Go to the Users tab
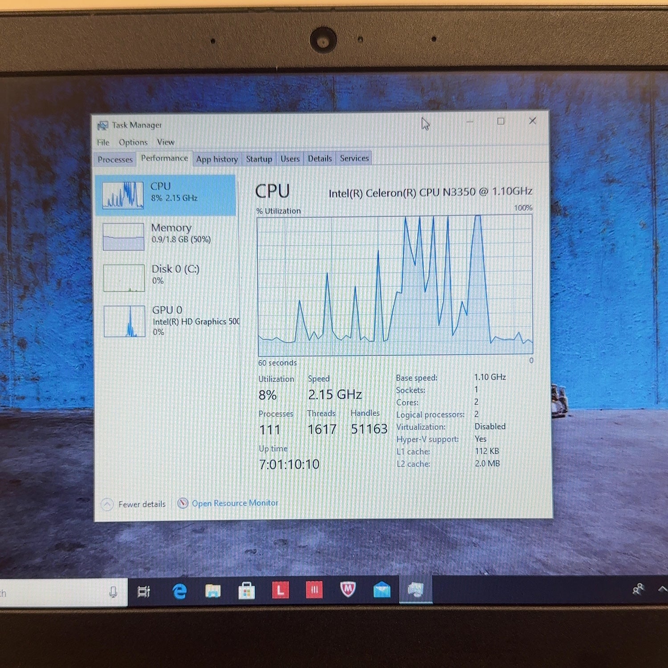Image resolution: width=668 pixels, height=668 pixels. pyautogui.click(x=290, y=159)
